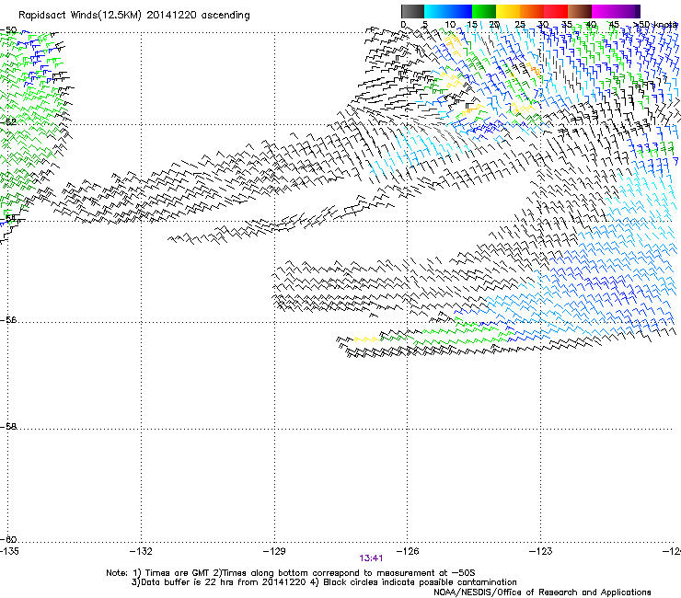Click the NOAA/NESDIS credit line
The width and height of the screenshot is (681, 598).
pos(542,592)
